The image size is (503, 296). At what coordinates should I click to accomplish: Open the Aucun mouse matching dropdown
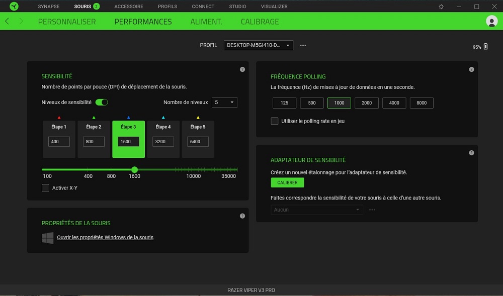pos(317,210)
